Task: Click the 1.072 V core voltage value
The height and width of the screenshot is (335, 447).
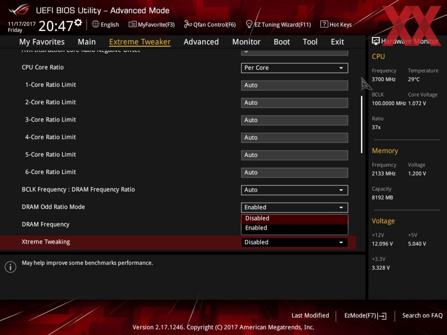Action: (x=417, y=103)
